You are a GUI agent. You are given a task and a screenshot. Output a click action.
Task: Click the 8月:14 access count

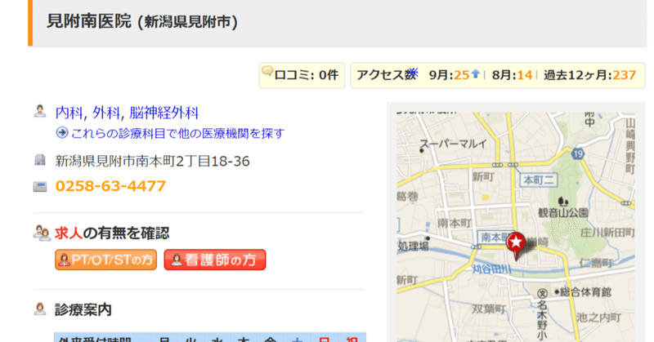click(513, 75)
